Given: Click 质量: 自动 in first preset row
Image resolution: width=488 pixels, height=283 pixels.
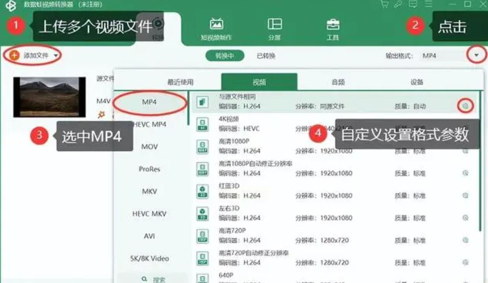Looking at the screenshot, I should coord(410,106).
